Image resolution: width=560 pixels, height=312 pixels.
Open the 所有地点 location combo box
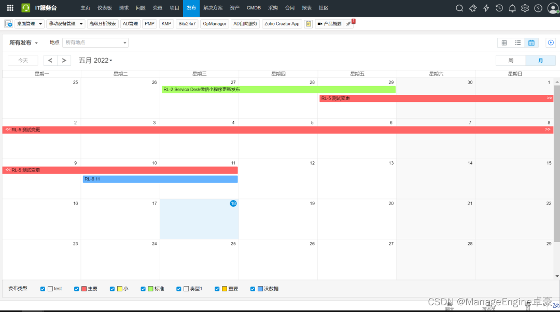pyautogui.click(x=95, y=42)
